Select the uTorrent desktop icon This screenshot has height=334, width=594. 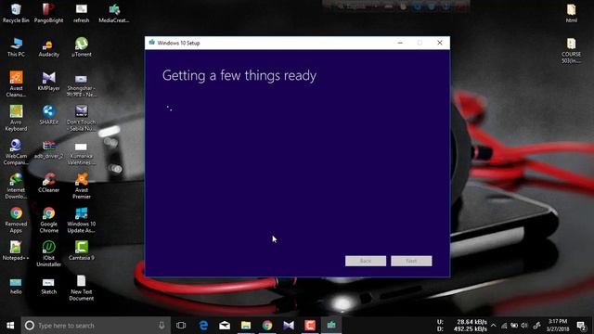coord(81,47)
